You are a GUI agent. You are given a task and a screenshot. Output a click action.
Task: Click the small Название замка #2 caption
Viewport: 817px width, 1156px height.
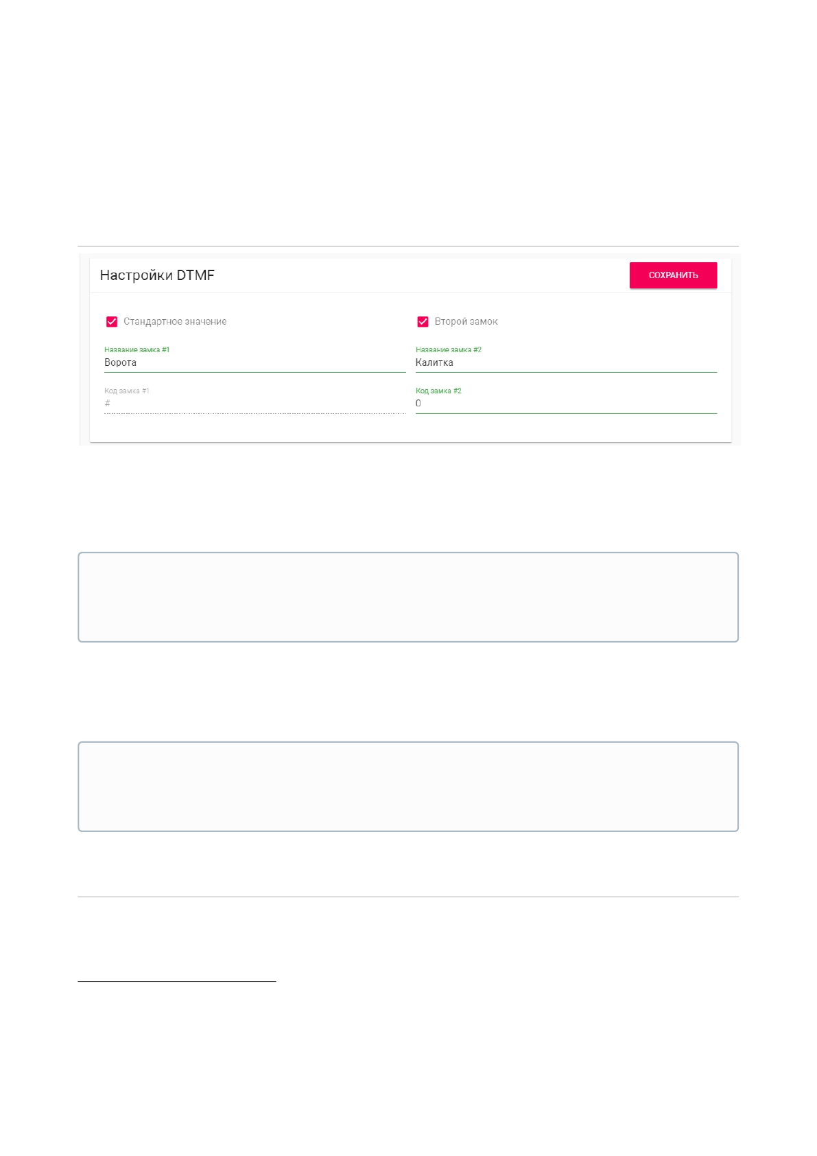448,349
